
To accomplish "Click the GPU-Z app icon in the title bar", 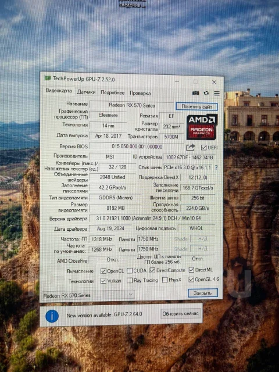I will click(48, 78).
